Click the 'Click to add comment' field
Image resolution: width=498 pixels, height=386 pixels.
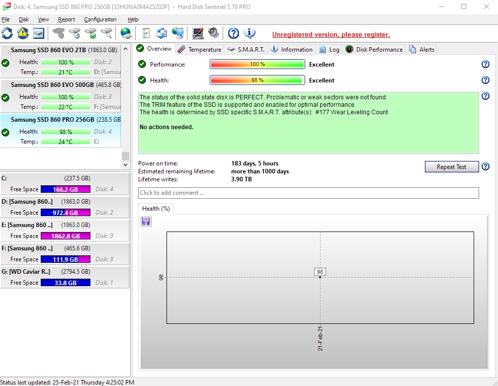[x=308, y=193]
